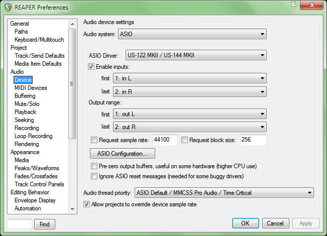Open Recording preferences
This screenshot has width=327, height=236.
pyautogui.click(x=27, y=128)
